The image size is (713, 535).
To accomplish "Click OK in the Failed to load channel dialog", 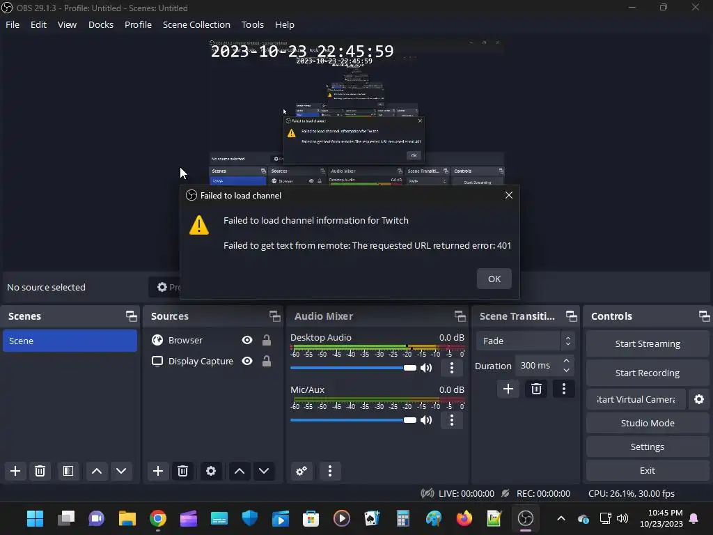I will coord(494,279).
